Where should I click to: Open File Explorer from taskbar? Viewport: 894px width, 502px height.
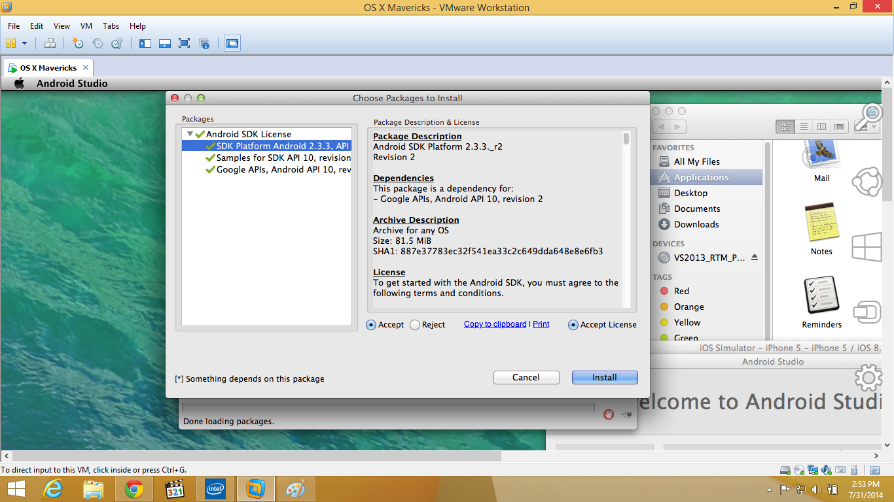point(94,489)
